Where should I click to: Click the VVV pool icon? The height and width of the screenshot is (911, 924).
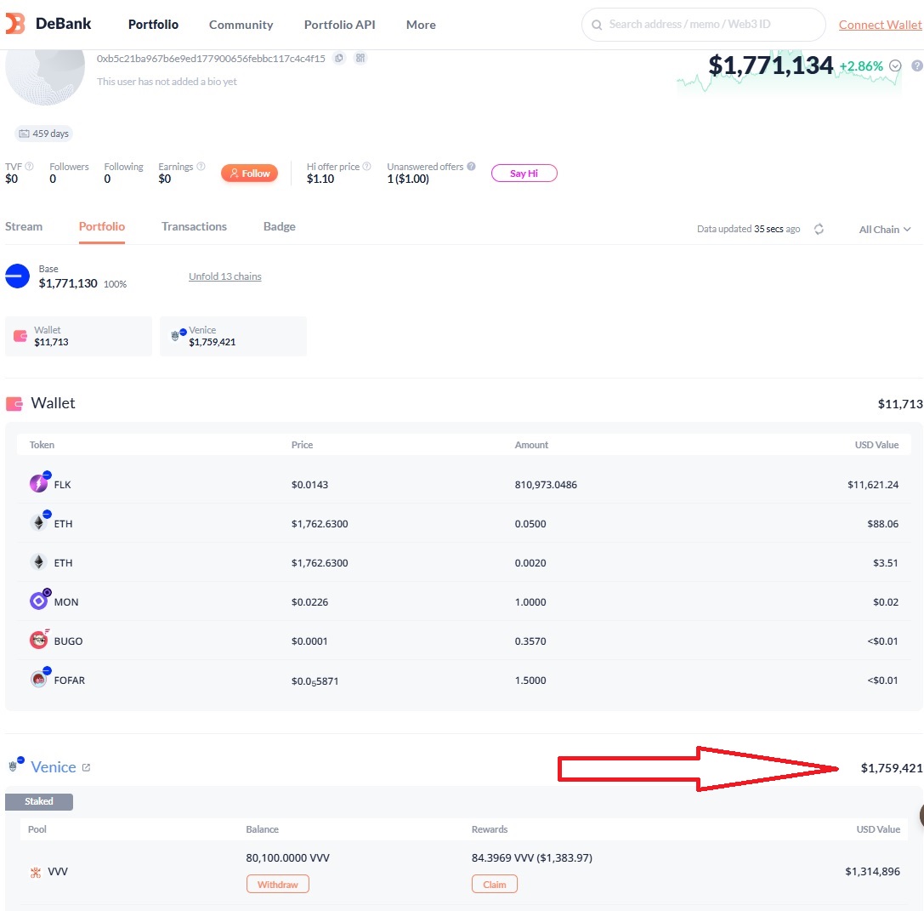coord(36,872)
